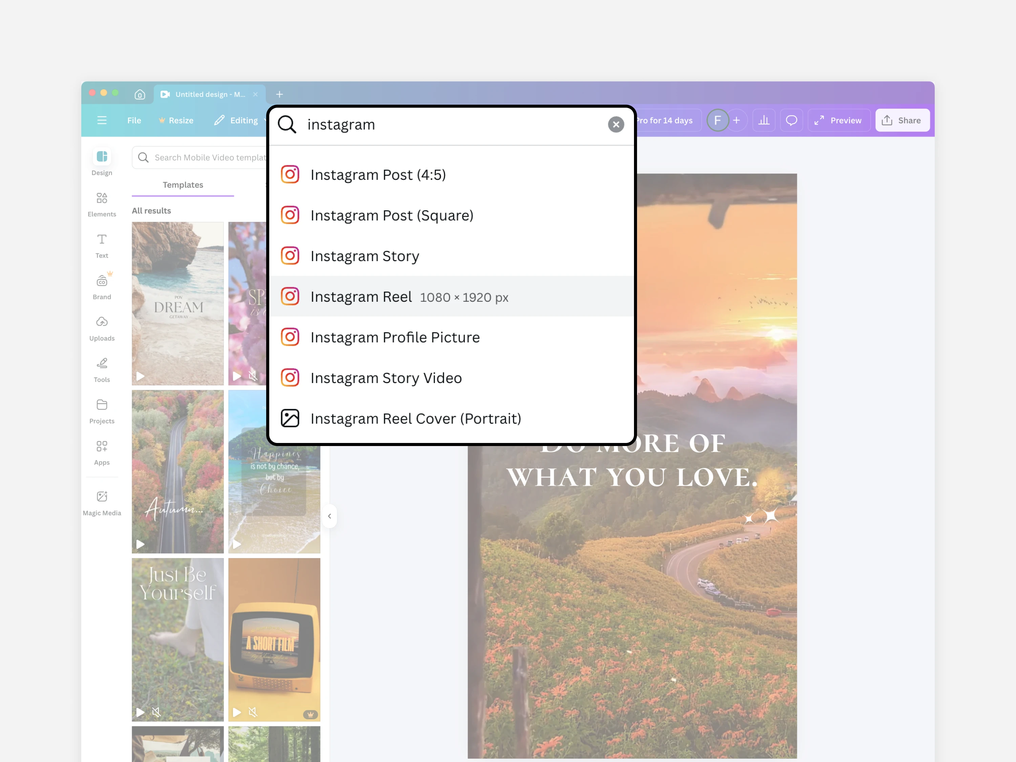This screenshot has height=762, width=1016.
Task: Open the Elements panel in sidebar
Action: point(102,204)
